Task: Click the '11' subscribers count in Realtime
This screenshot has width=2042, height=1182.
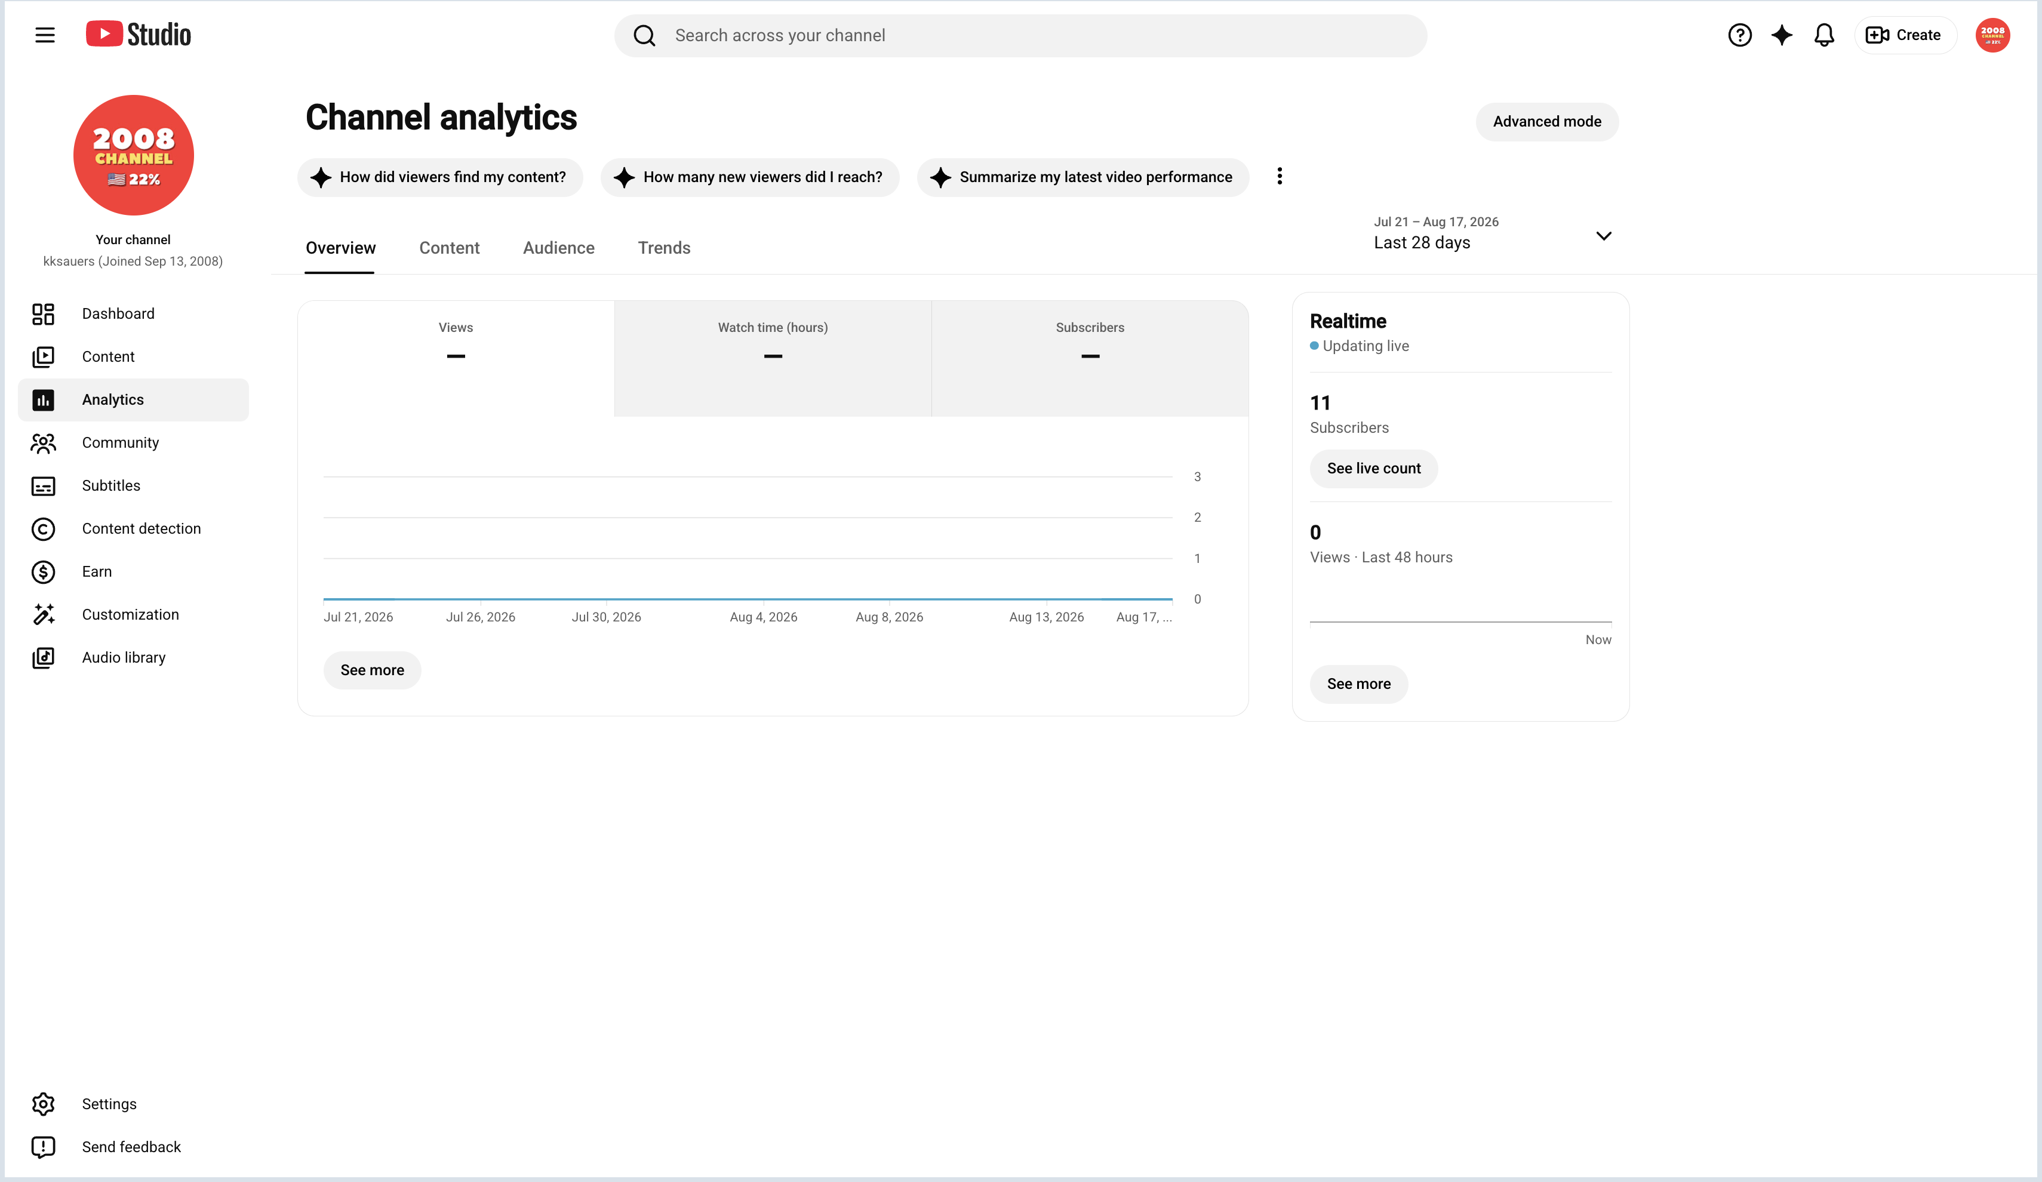Action: tap(1320, 402)
